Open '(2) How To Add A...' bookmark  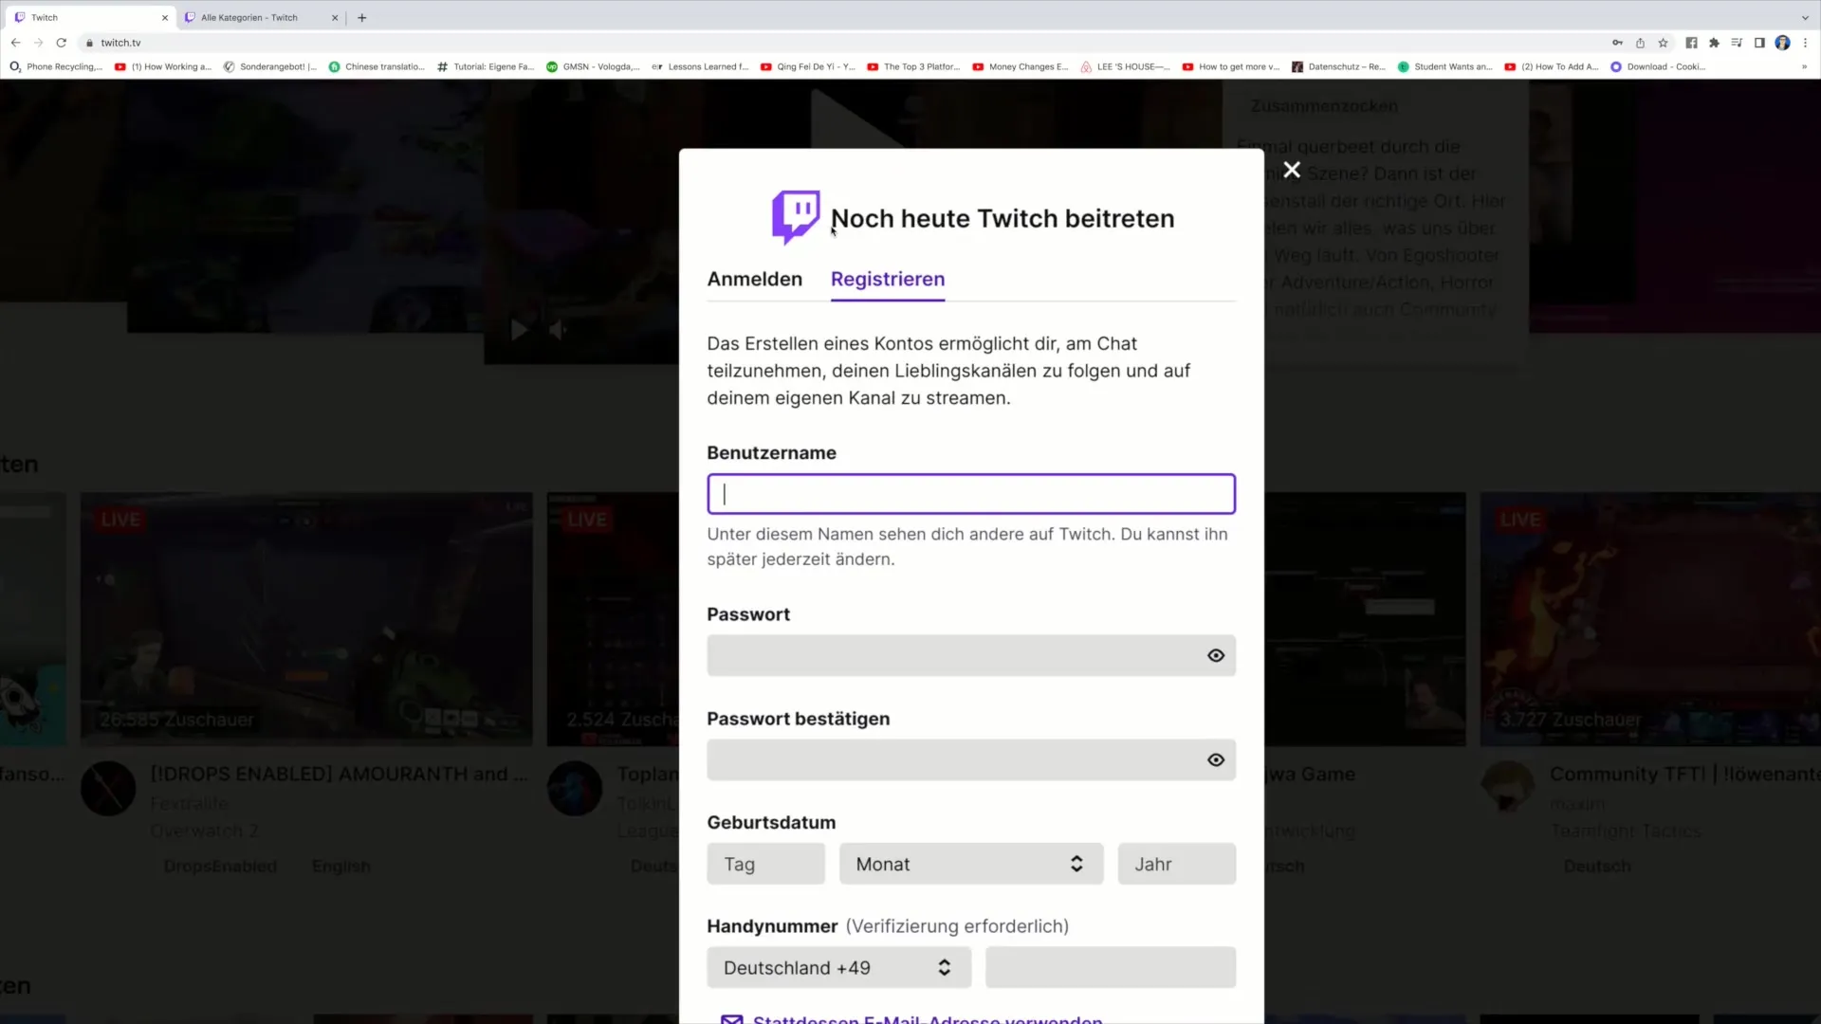point(1552,67)
